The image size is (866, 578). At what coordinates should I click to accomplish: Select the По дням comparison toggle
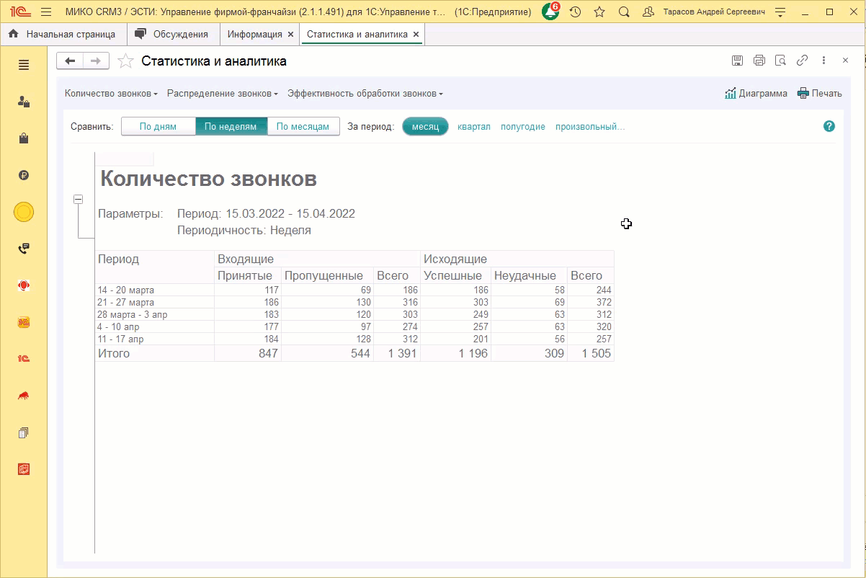point(158,126)
